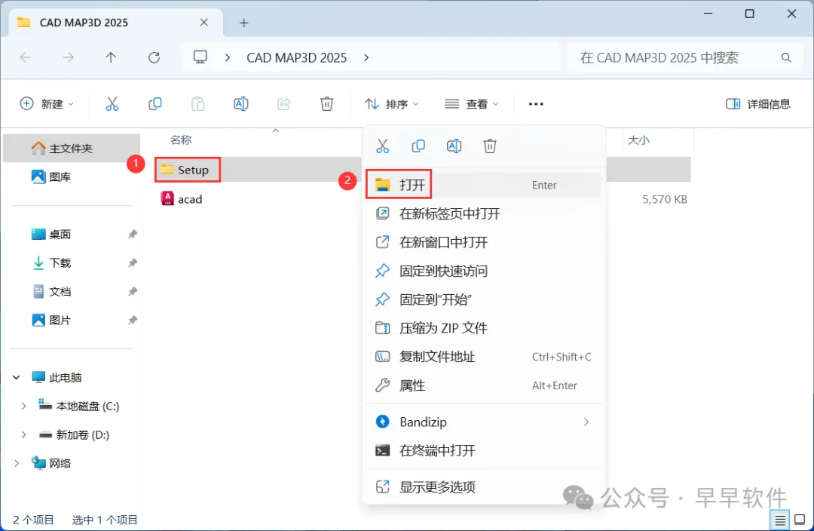Select the acad file name
Image resolution: width=814 pixels, height=531 pixels.
click(x=190, y=199)
